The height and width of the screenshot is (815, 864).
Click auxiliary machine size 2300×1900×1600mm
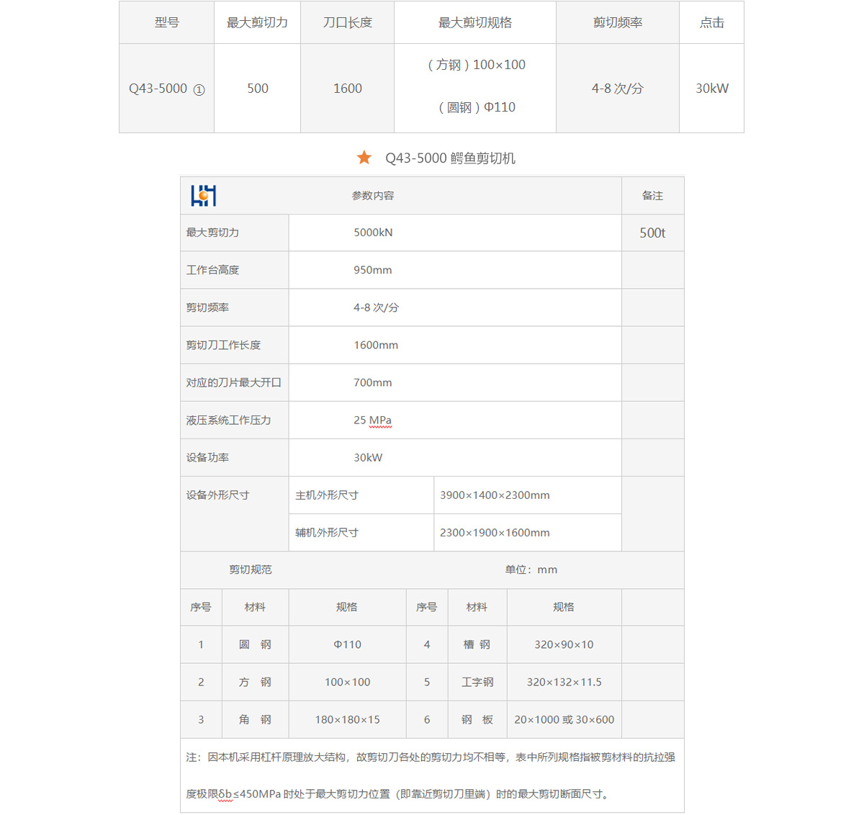pyautogui.click(x=495, y=533)
